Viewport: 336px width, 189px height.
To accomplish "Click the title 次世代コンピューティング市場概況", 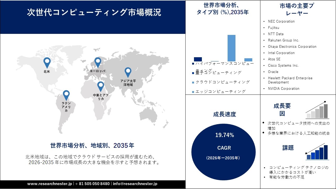I will tap(94, 13).
